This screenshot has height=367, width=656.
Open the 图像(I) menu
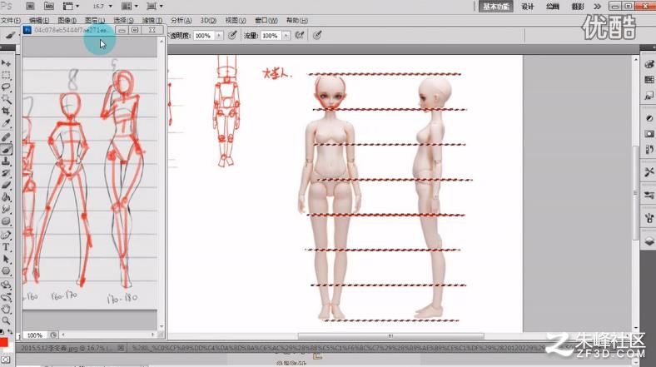pyautogui.click(x=67, y=20)
